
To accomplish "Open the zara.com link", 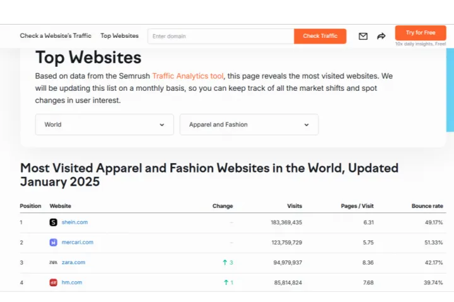I will click(x=74, y=262).
